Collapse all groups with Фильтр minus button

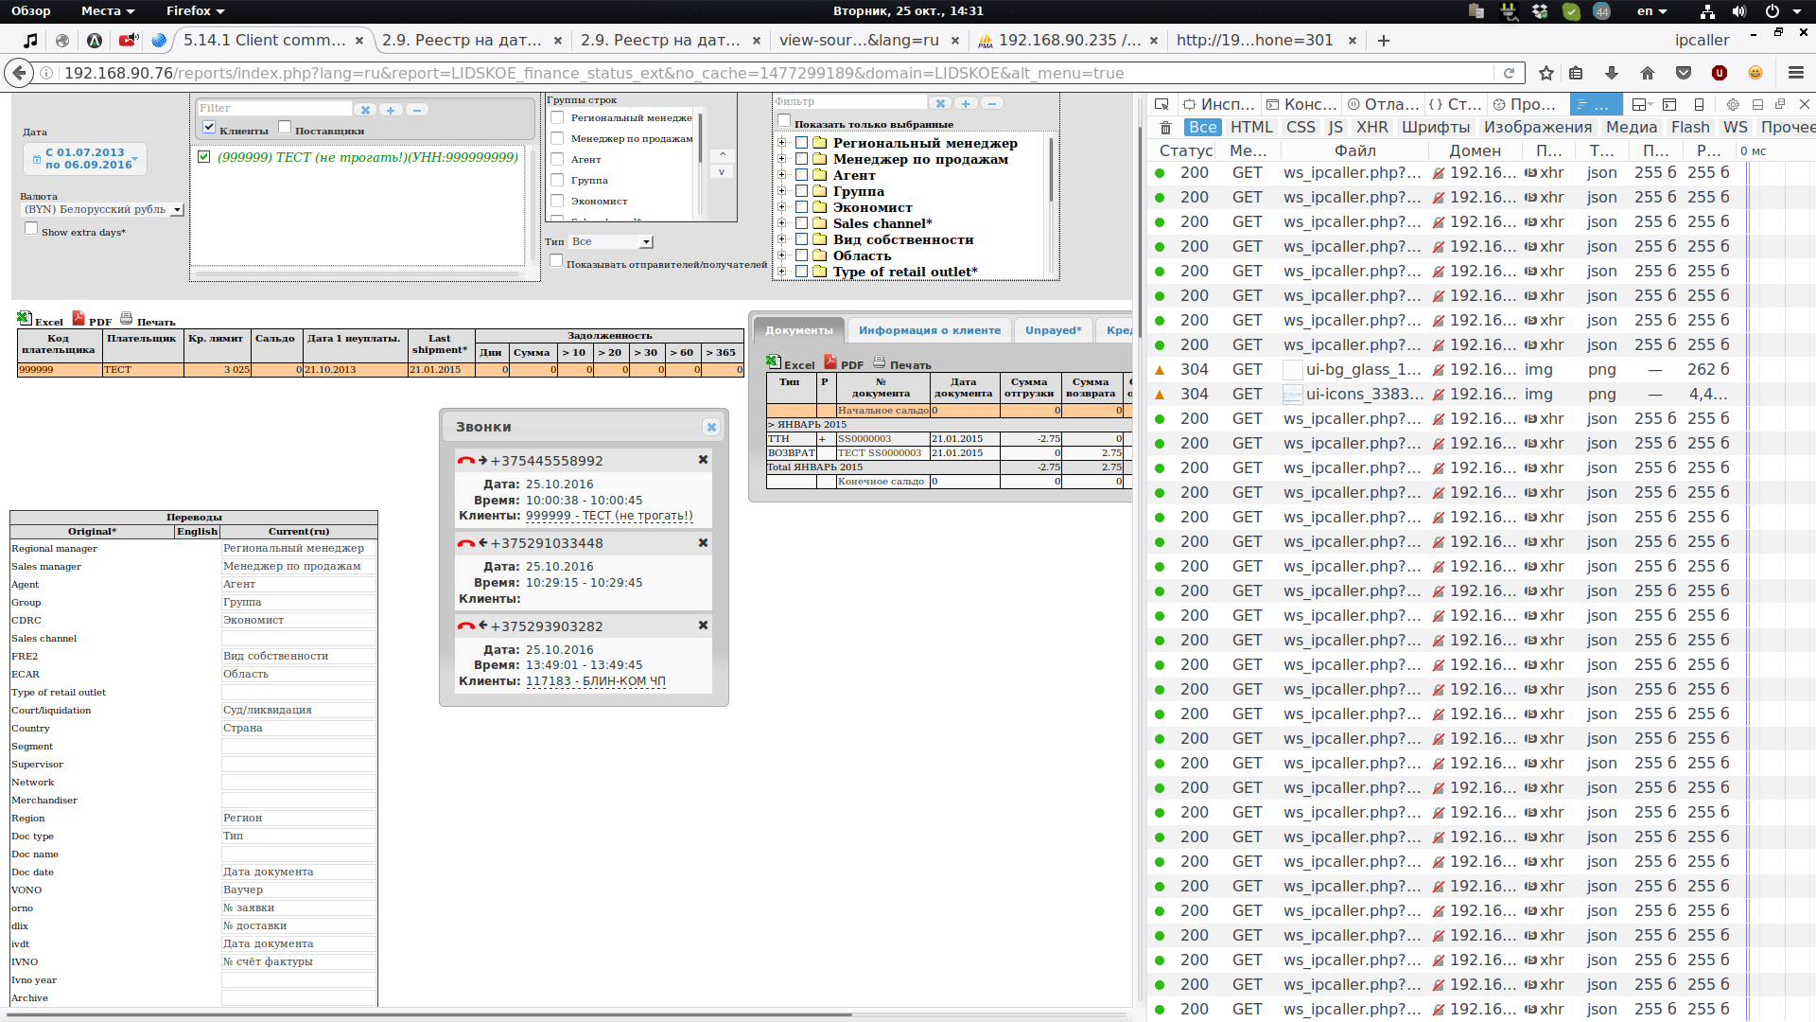click(x=990, y=103)
